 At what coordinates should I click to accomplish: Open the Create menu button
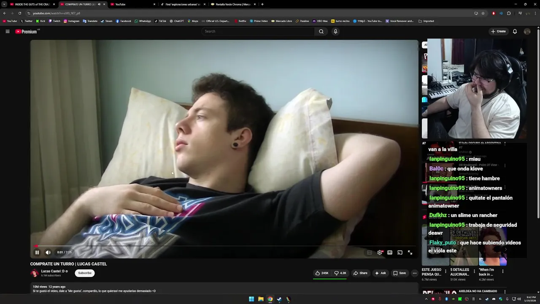pyautogui.click(x=498, y=31)
